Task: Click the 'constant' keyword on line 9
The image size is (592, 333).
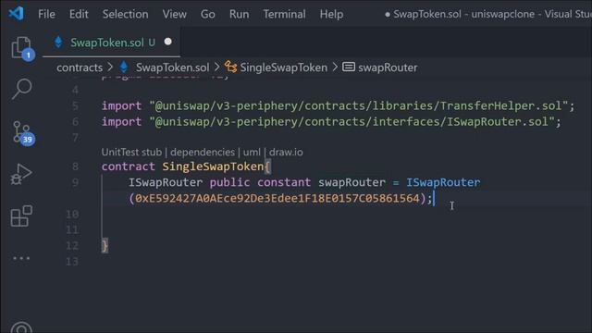Action: (284, 182)
